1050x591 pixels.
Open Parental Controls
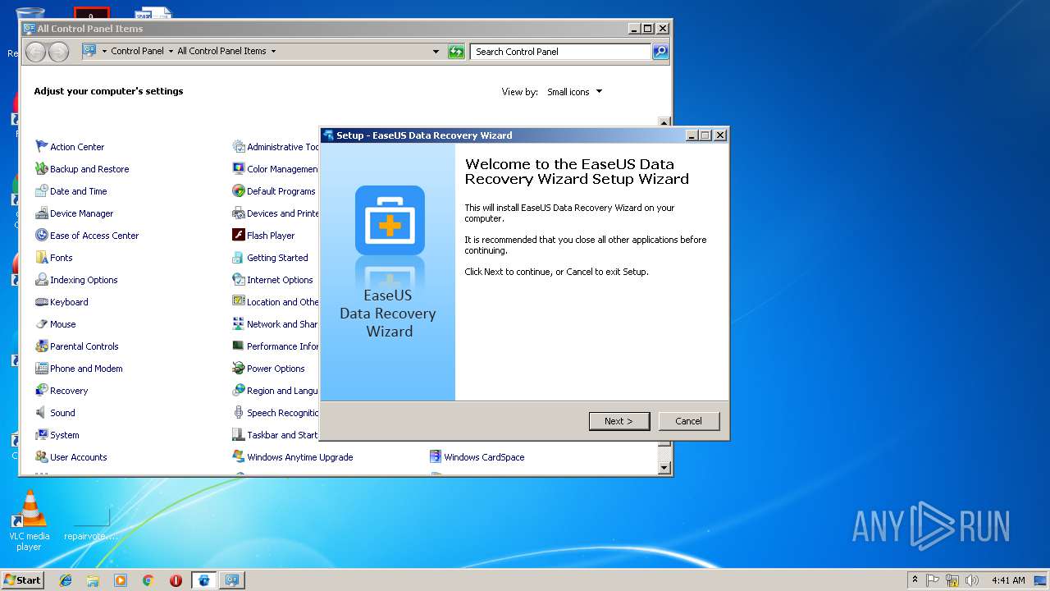(x=77, y=346)
